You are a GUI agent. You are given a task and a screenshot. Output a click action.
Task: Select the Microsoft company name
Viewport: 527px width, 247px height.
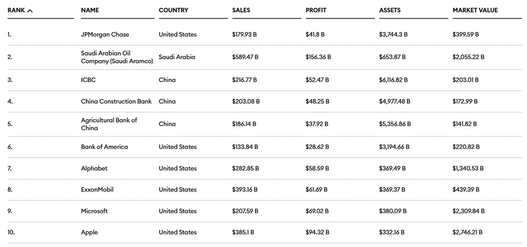[95, 211]
